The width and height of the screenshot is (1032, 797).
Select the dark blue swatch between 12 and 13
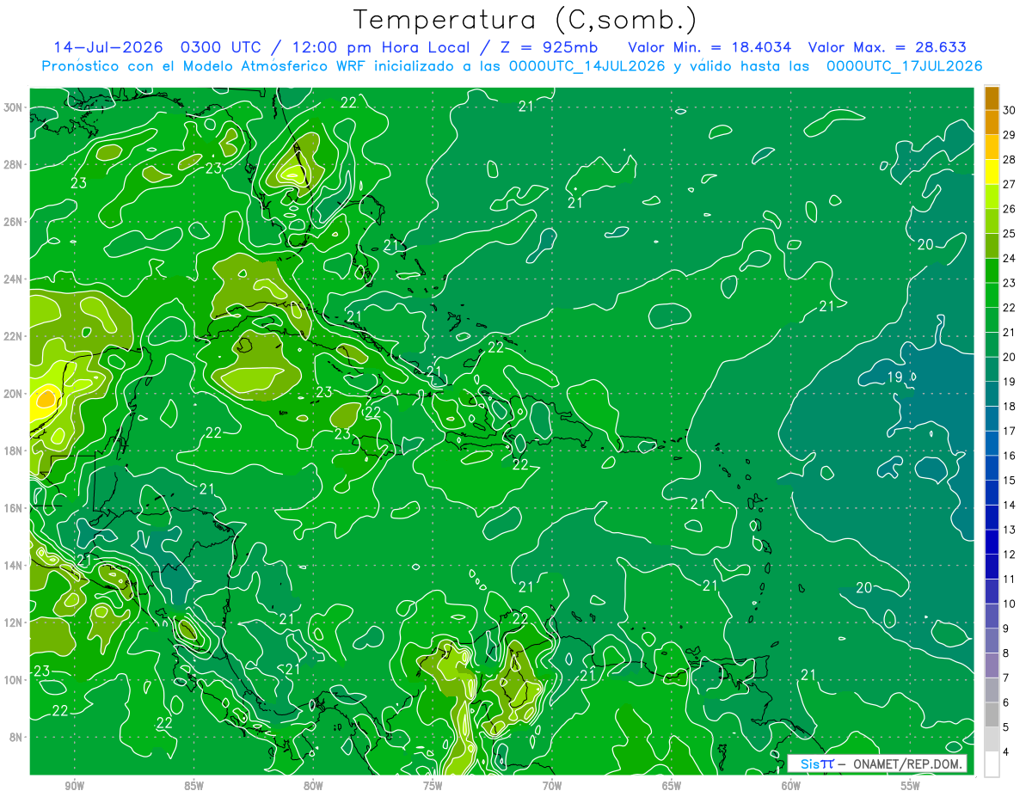[x=992, y=542]
